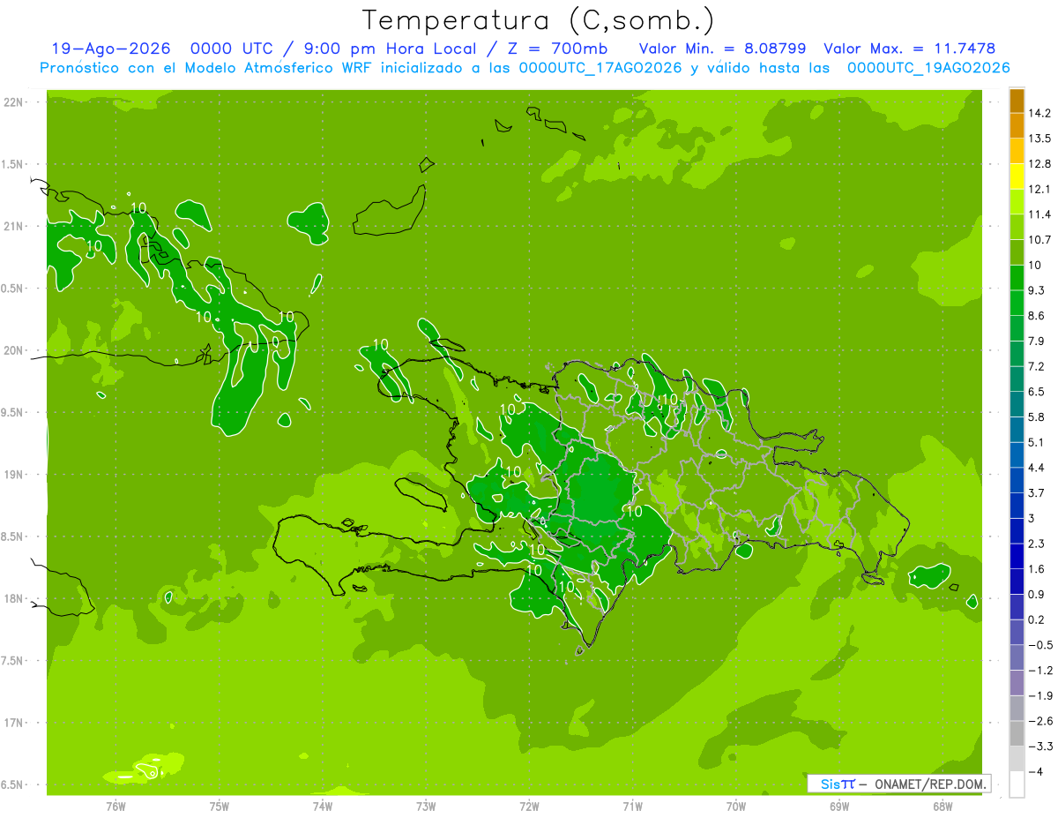Click the title 'Temperatura (C,somb.)'
Viewport: 1058px width, 818px height.
tap(539, 20)
